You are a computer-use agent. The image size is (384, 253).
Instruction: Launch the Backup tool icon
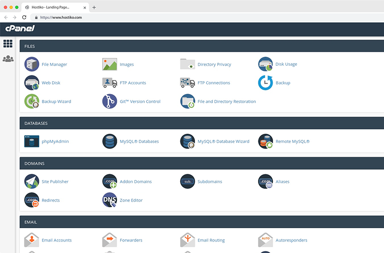coord(265,83)
